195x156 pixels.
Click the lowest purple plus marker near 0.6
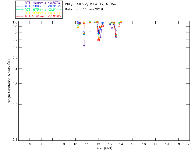(x=84, y=45)
